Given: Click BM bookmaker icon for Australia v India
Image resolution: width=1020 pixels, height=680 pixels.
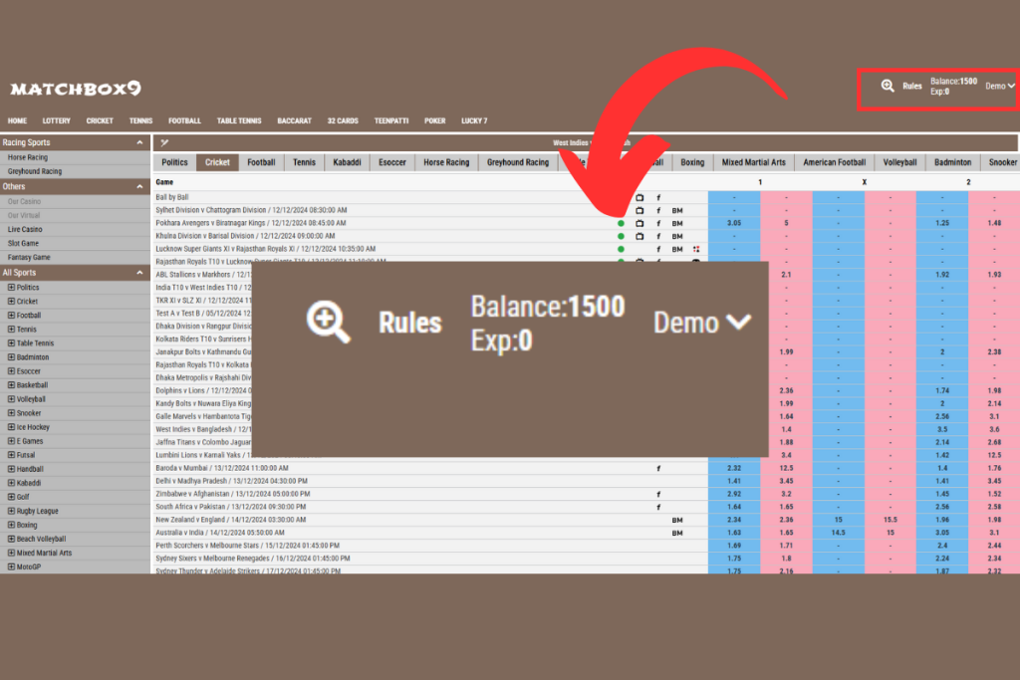Looking at the screenshot, I should coord(677,533).
